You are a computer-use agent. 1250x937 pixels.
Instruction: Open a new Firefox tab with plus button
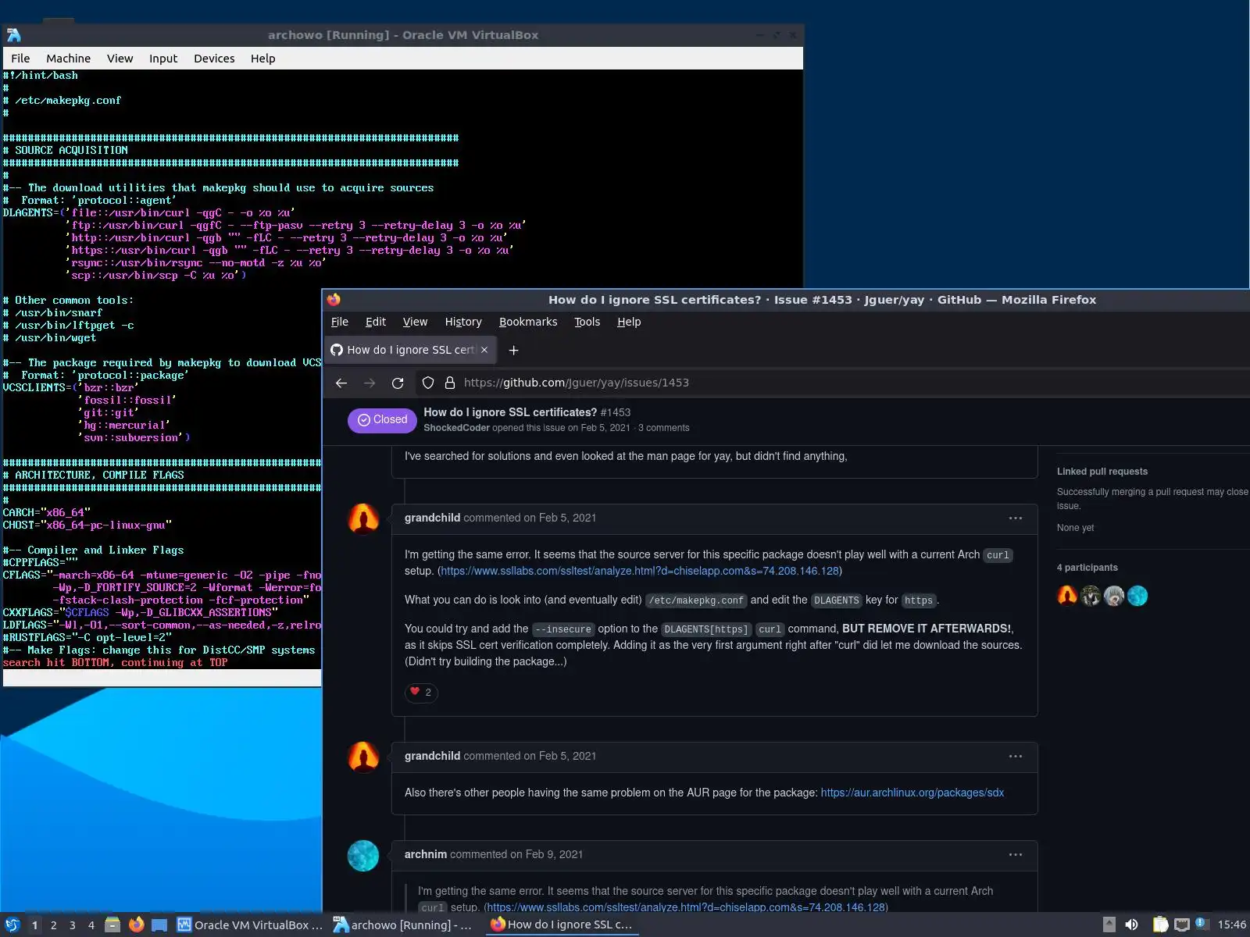click(x=513, y=351)
